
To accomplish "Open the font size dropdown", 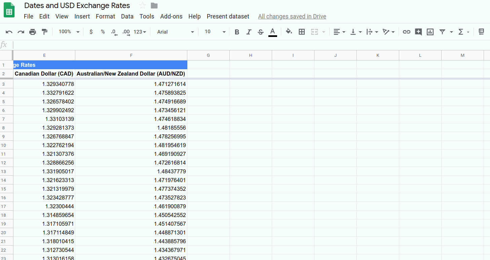I will pos(215,32).
